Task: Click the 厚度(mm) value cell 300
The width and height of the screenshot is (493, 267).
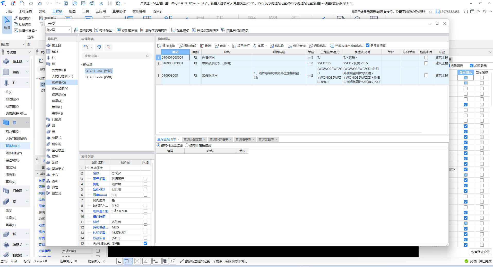Action: click(125, 195)
